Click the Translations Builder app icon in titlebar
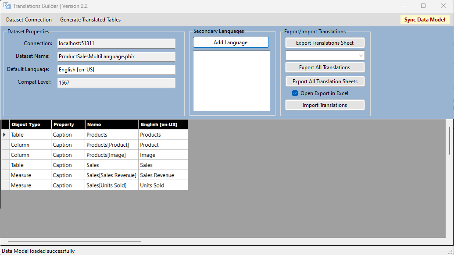This screenshot has height=255, width=454. pos(8,6)
